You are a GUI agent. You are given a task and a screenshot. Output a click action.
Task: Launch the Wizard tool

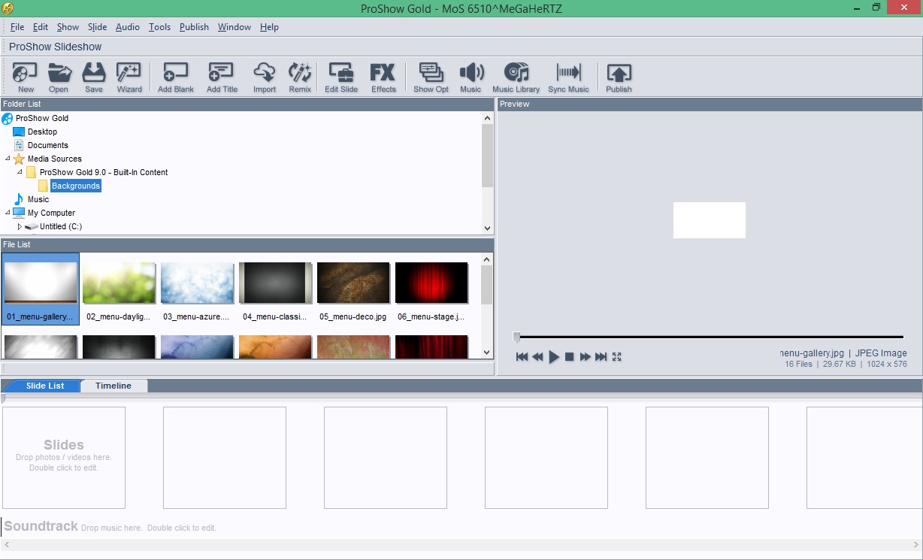point(129,77)
